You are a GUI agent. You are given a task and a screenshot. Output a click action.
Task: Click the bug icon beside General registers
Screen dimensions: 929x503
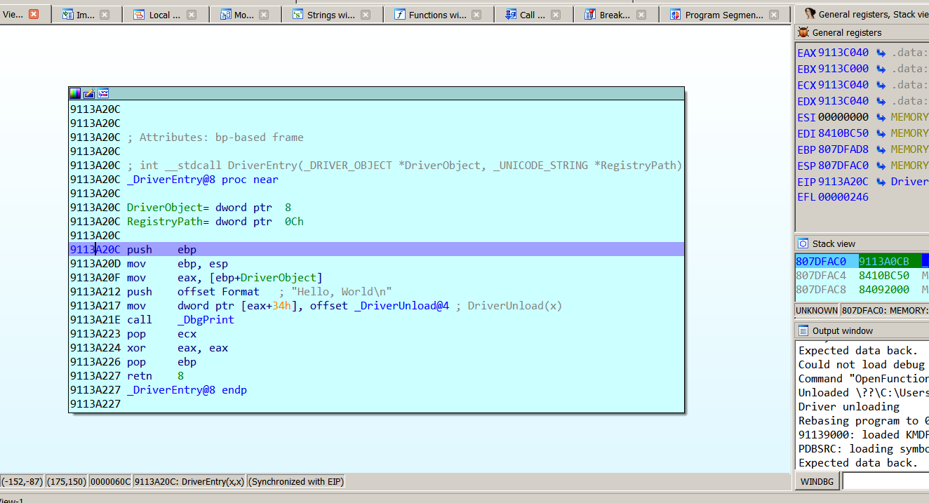[803, 33]
